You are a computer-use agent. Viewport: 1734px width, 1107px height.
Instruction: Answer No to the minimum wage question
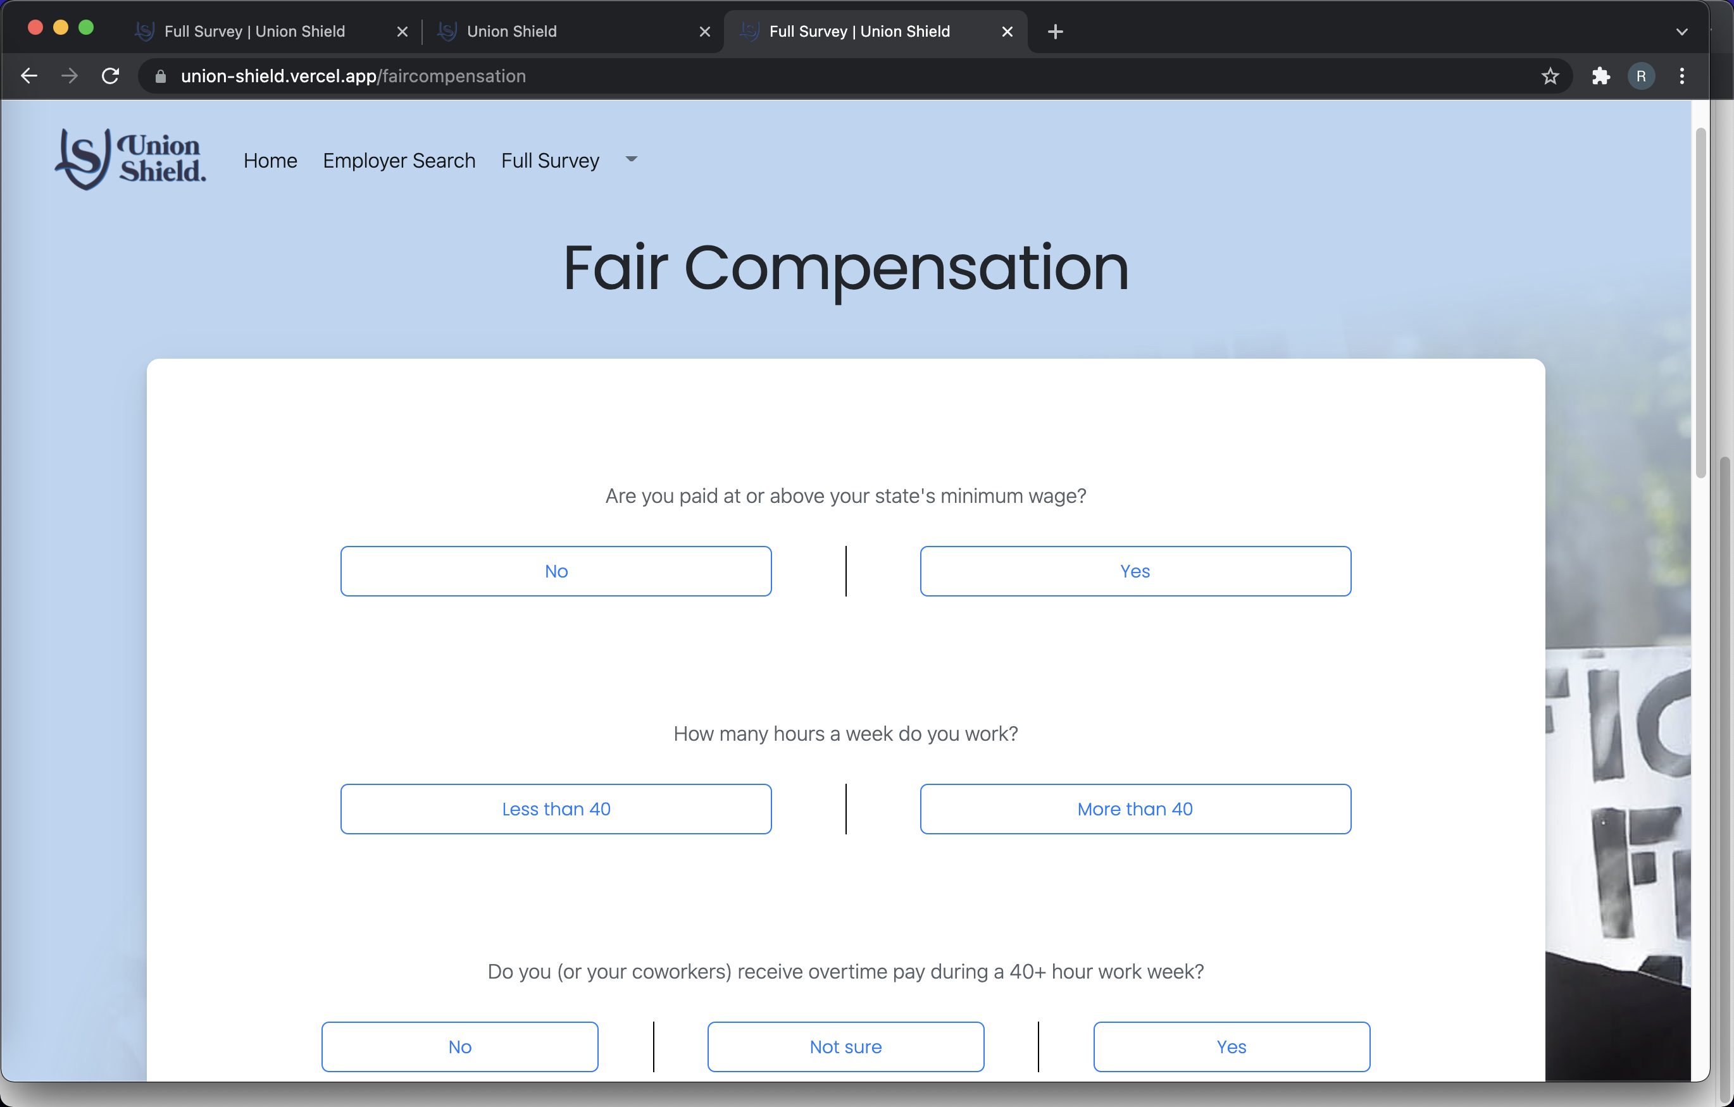[x=555, y=571]
